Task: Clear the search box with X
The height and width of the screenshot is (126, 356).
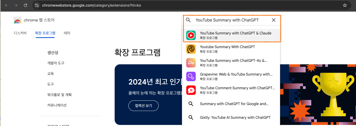Action: [x=274, y=20]
